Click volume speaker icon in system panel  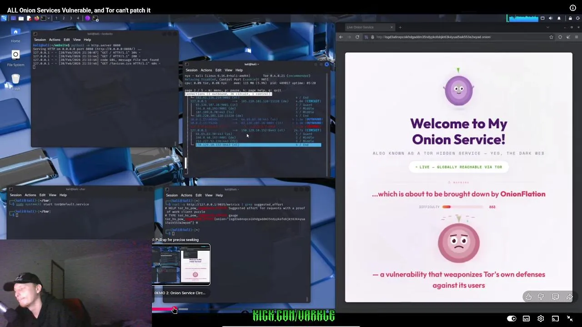pyautogui.click(x=551, y=18)
